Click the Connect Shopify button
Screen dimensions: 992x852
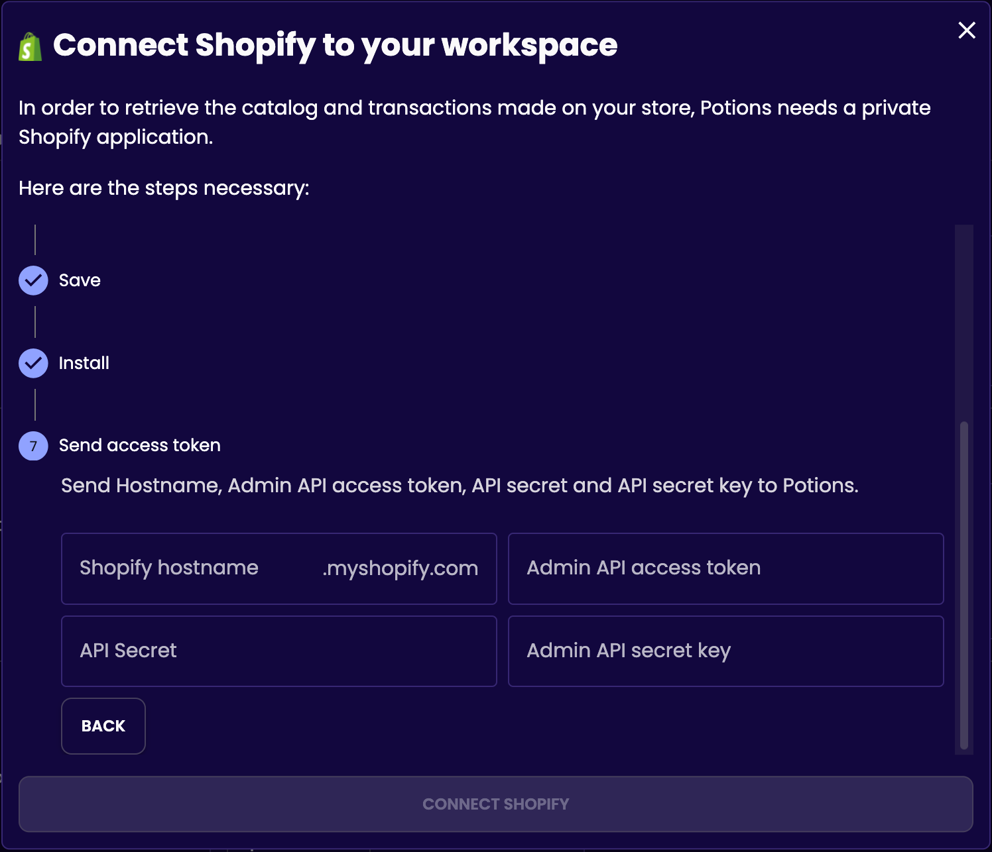[496, 804]
